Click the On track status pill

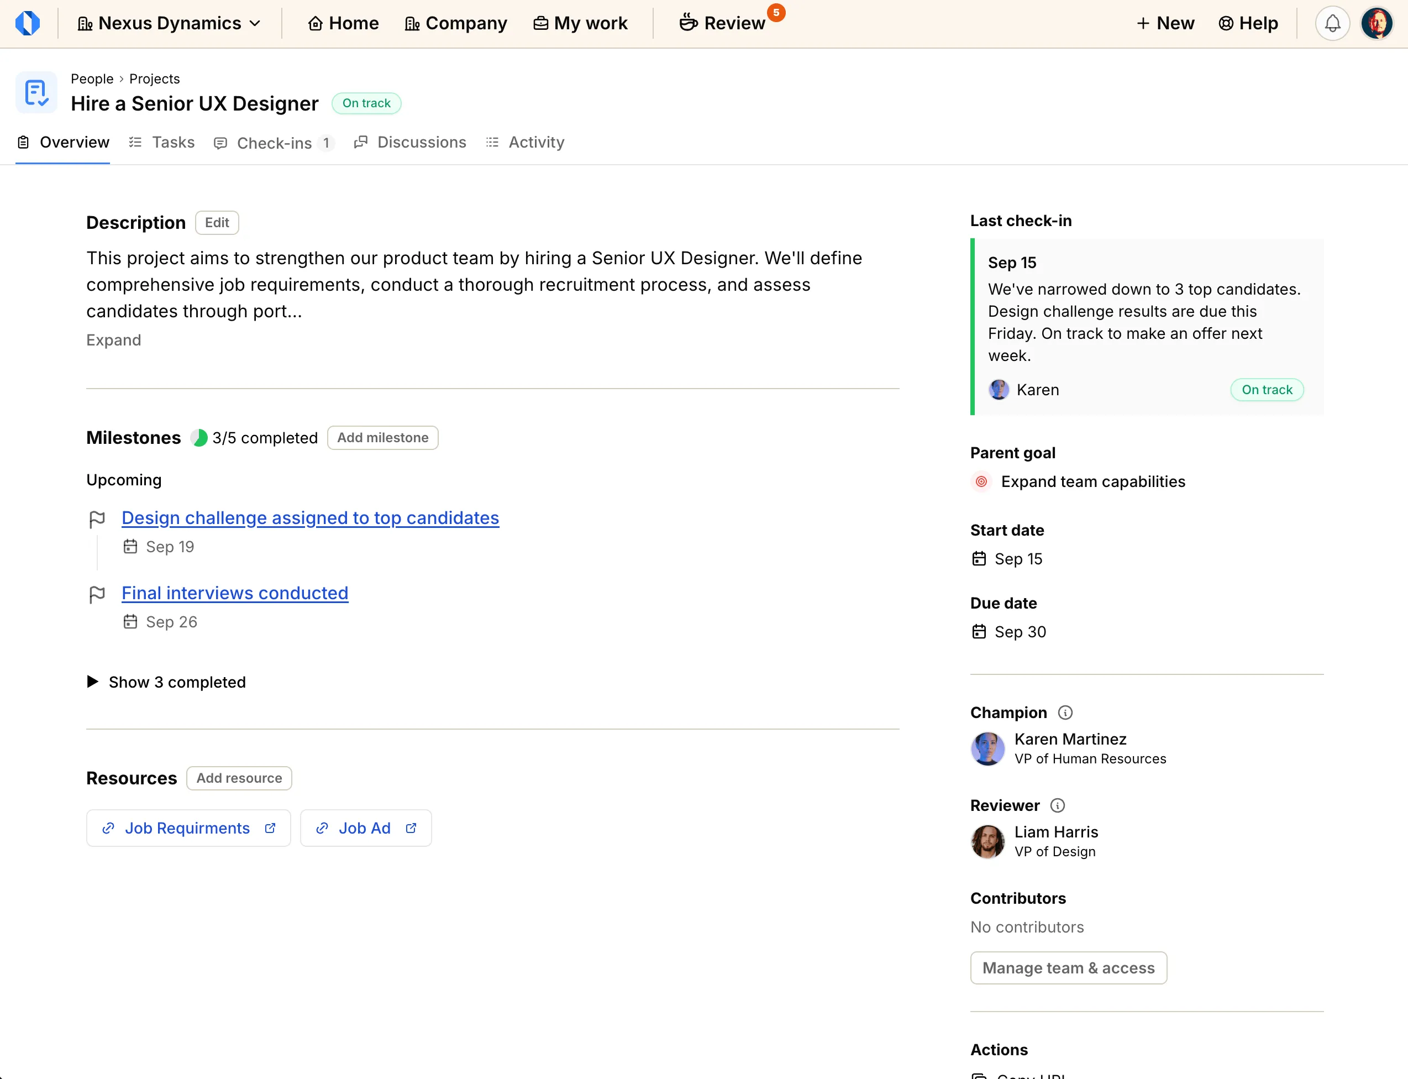point(366,103)
